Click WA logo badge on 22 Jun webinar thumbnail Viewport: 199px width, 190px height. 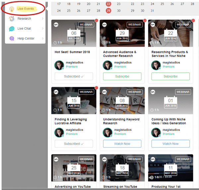click(x=153, y=25)
